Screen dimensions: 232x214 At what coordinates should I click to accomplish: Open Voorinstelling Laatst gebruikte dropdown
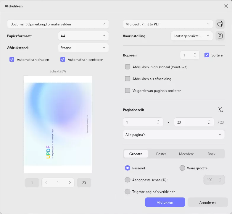click(x=192, y=36)
